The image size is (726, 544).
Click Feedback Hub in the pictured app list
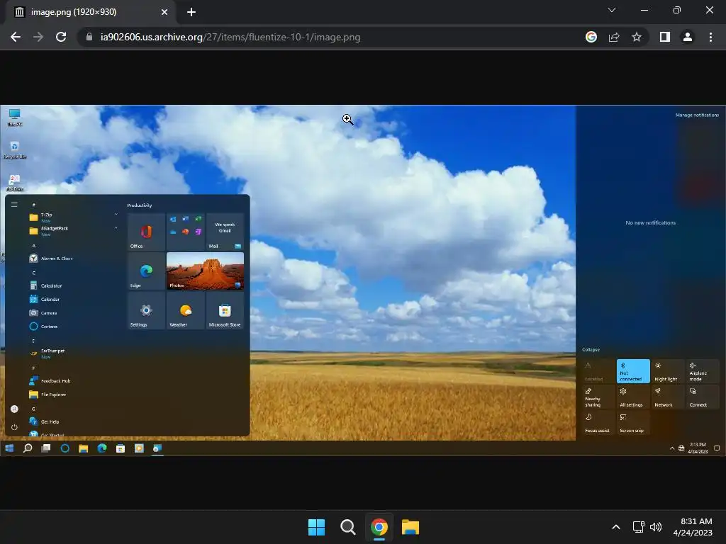(x=50, y=380)
